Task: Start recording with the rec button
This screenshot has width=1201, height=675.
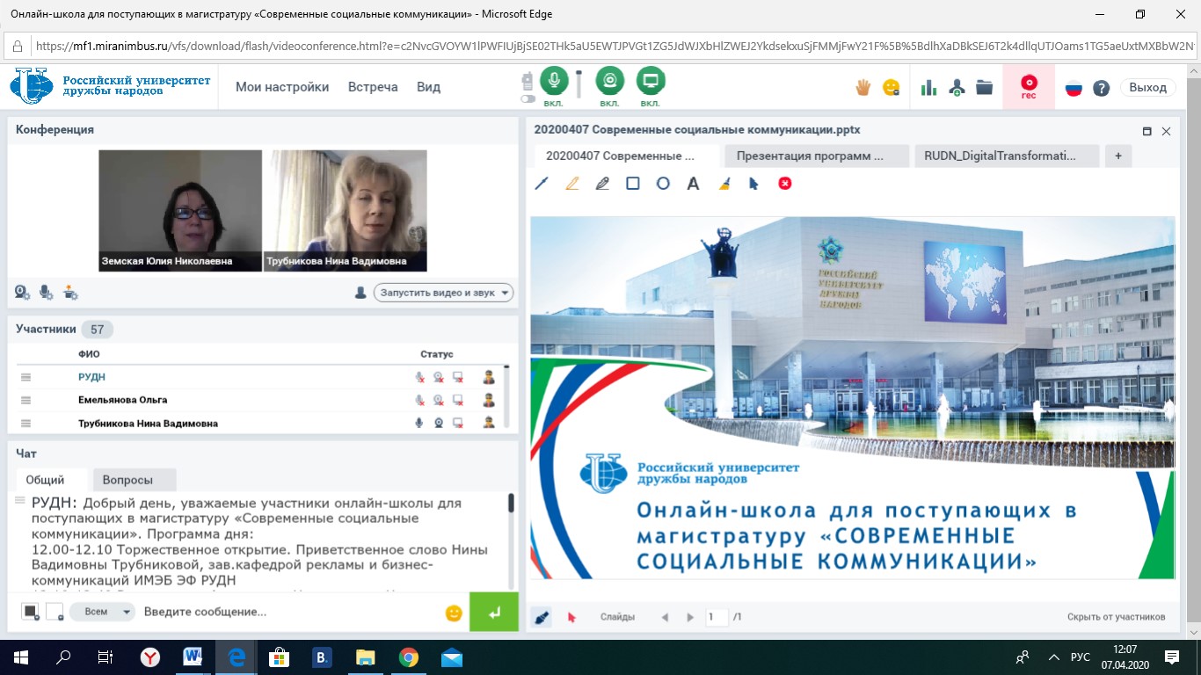Action: click(x=1029, y=86)
